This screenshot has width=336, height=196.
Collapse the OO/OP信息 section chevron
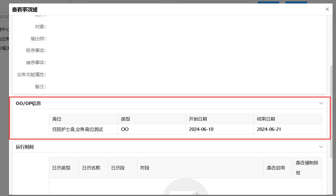point(321,103)
